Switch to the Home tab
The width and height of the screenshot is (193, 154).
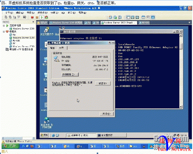pyautogui.click(x=42, y=23)
